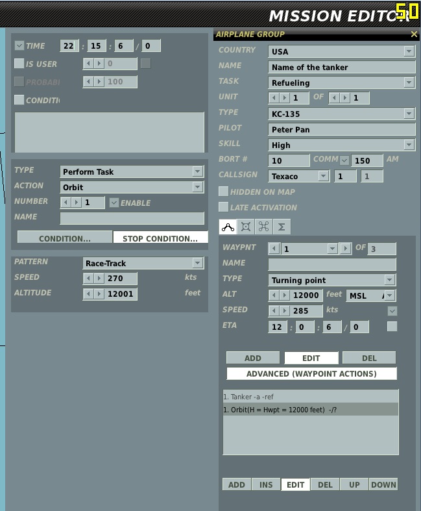Decrease the IS USER value arrow
The height and width of the screenshot is (511, 421).
89,63
